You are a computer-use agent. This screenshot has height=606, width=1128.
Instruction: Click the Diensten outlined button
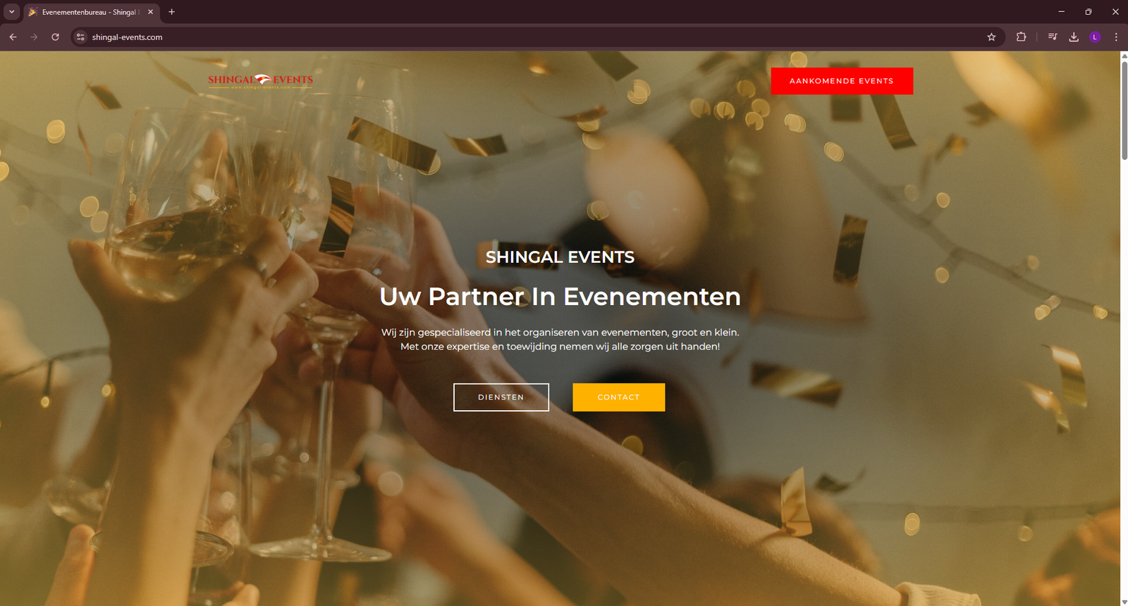coord(501,397)
